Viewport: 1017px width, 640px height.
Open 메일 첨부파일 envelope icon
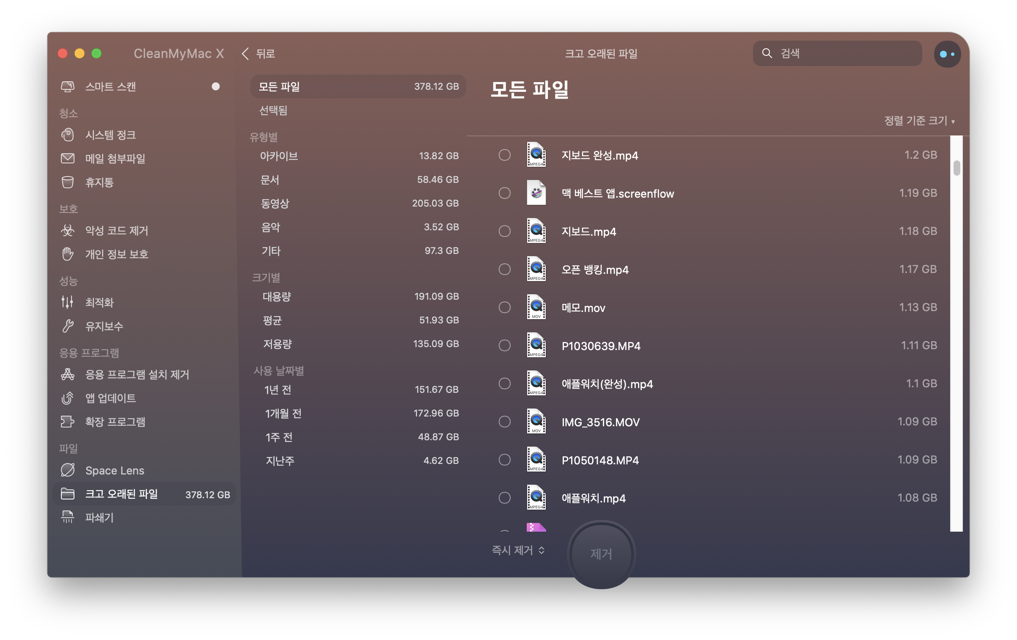[x=68, y=159]
